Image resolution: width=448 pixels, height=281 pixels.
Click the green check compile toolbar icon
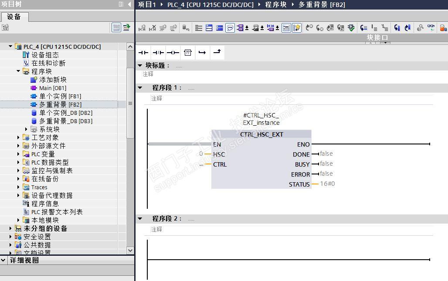(x=351, y=28)
